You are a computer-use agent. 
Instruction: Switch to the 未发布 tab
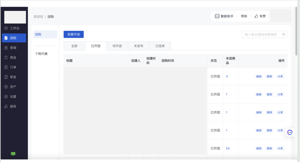(x=139, y=46)
